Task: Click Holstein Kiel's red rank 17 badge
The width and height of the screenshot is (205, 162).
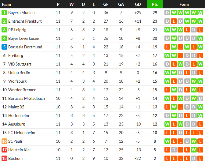Action: coord(4,150)
